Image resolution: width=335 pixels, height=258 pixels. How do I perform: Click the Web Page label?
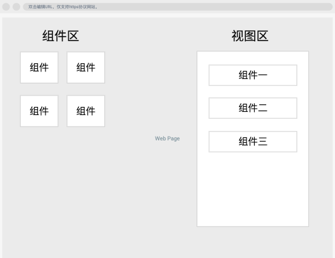click(x=167, y=138)
